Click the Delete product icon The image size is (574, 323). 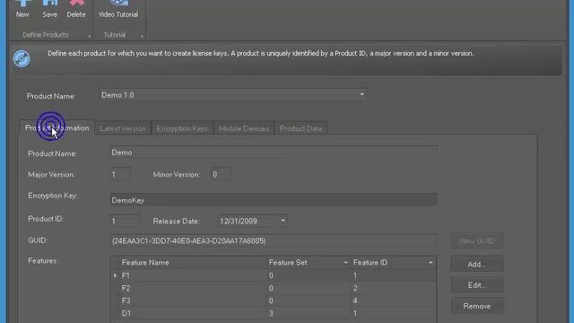[76, 3]
